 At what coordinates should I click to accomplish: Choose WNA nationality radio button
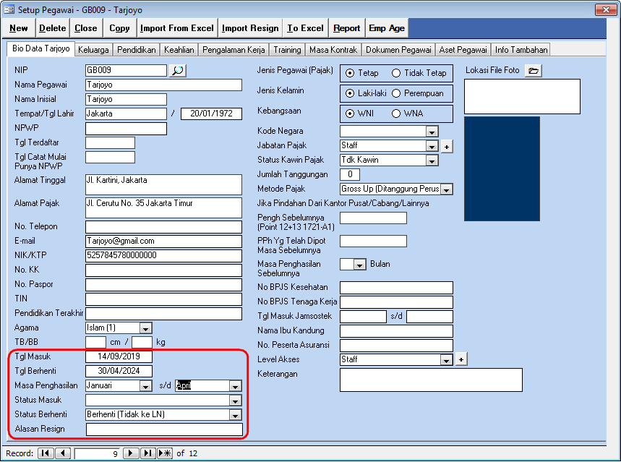pyautogui.click(x=396, y=114)
